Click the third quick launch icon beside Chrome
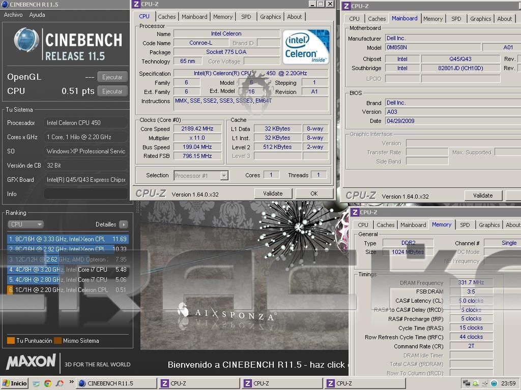The image size is (521, 390). pyautogui.click(x=60, y=383)
